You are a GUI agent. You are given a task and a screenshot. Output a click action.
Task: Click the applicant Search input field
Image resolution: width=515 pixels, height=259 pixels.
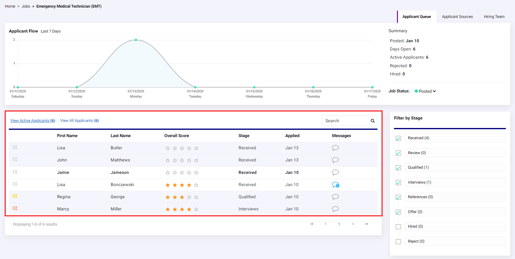coord(346,121)
